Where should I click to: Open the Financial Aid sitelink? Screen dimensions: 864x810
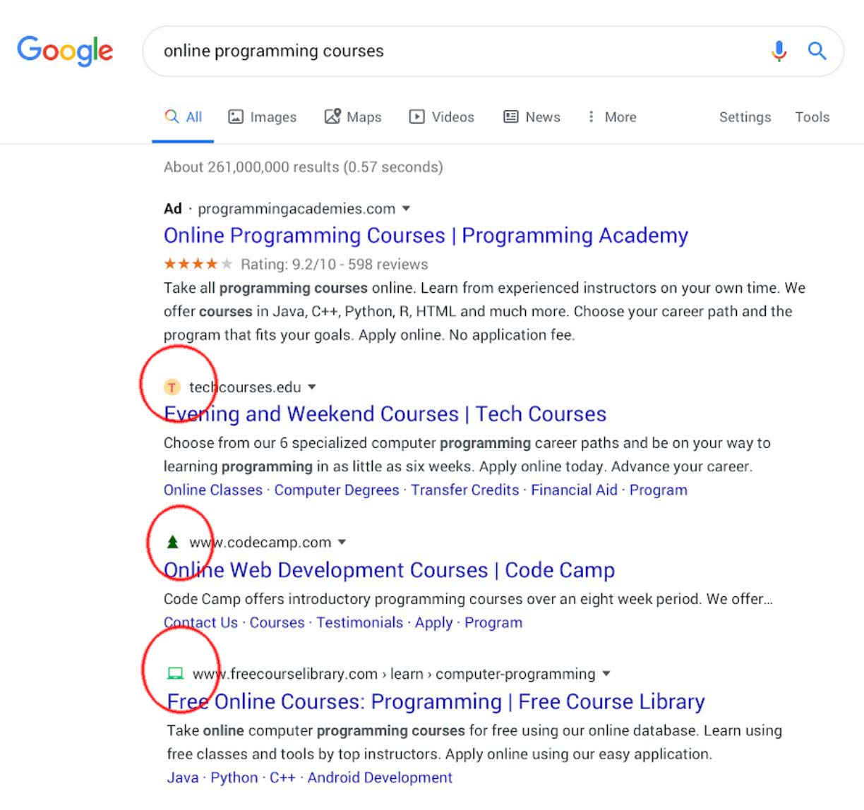[574, 490]
